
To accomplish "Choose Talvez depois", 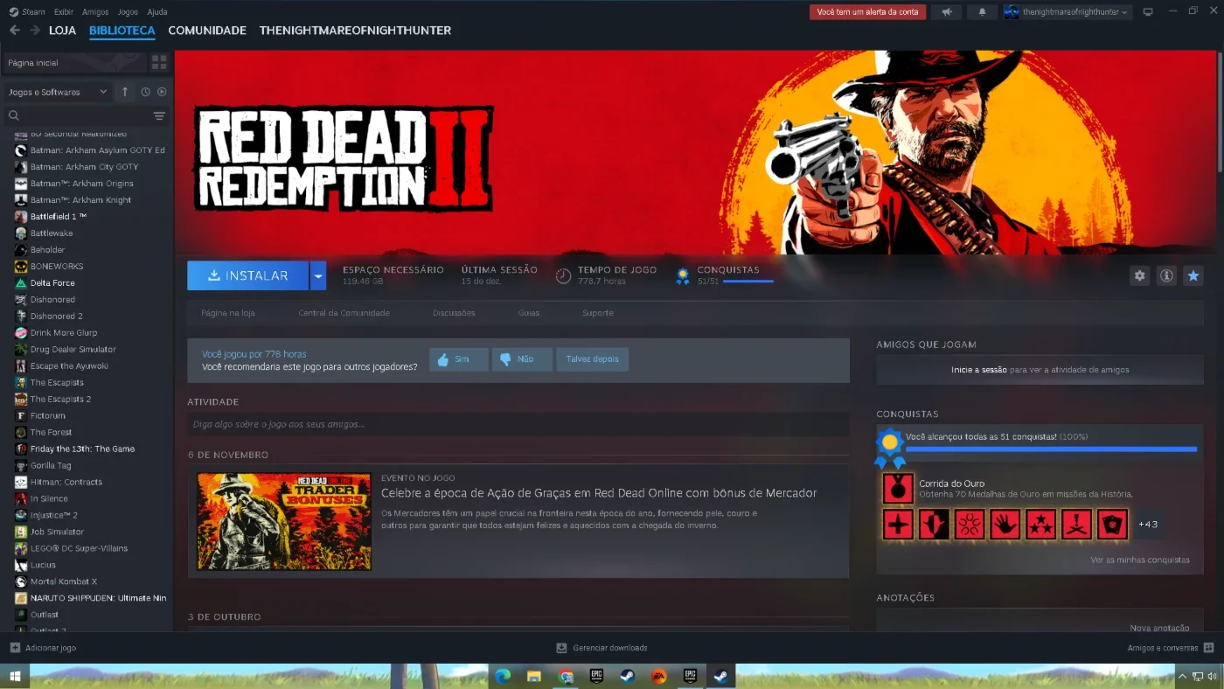I will (592, 359).
